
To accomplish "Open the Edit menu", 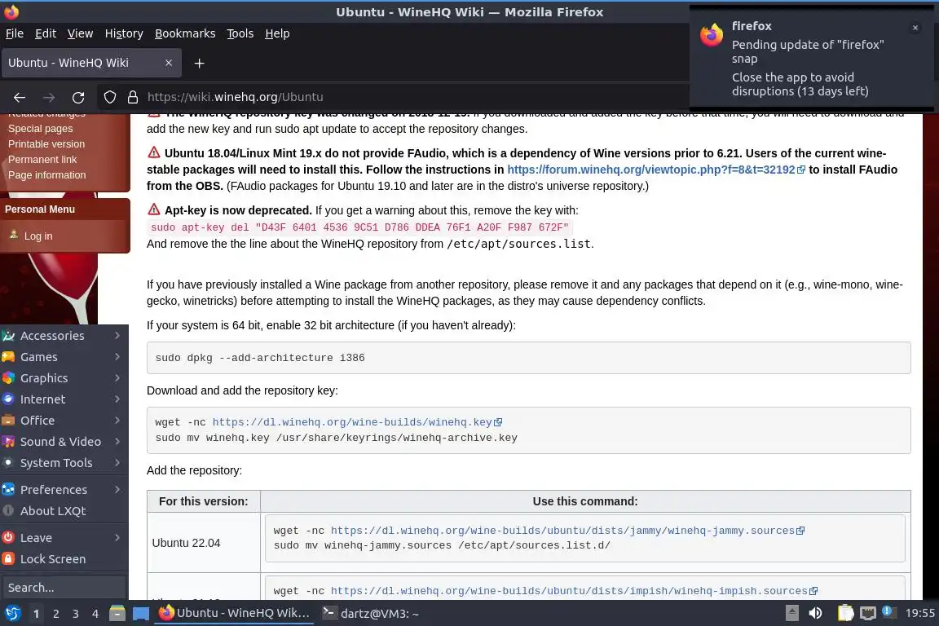I will pos(46,33).
